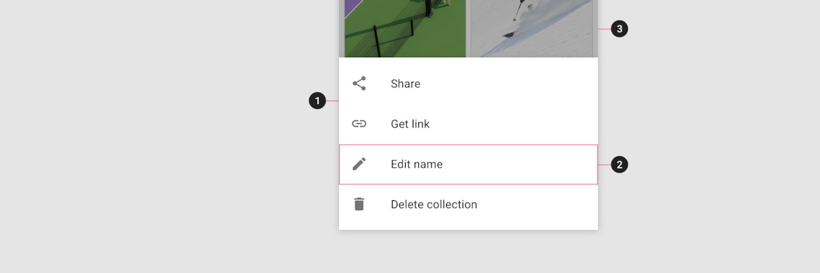Click the pencil icon beside Edit name
820x273 pixels.
[x=359, y=164]
